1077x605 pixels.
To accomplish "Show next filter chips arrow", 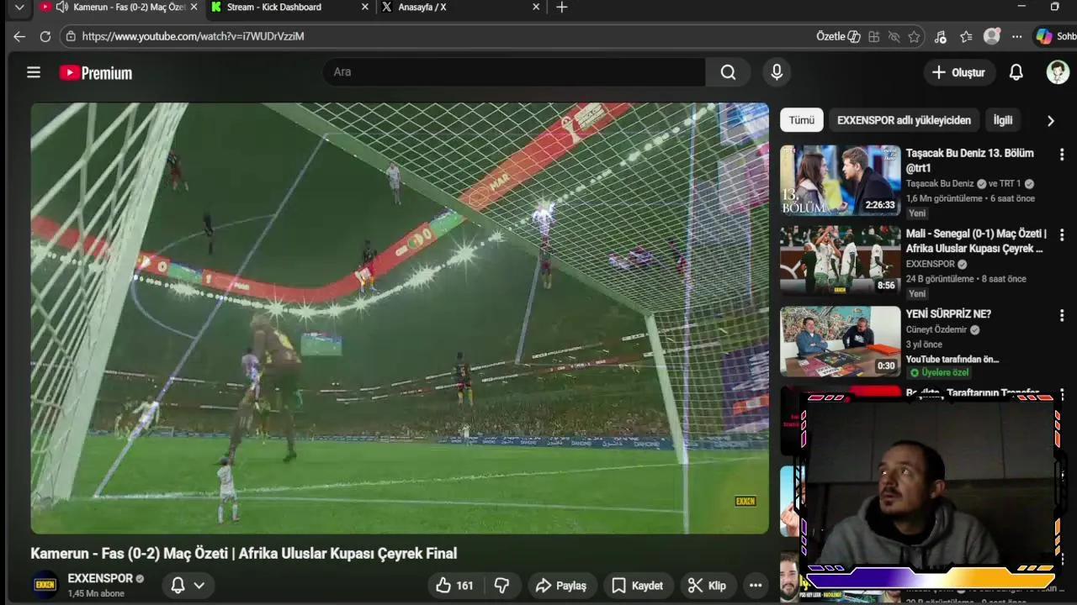I will 1050,120.
